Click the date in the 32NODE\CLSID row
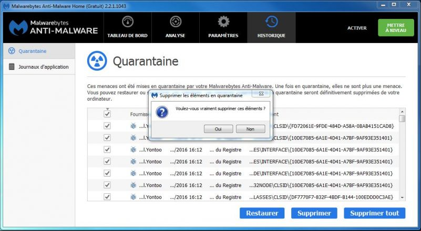Image resolution: width=421 pixels, height=231 pixels. [x=186, y=185]
